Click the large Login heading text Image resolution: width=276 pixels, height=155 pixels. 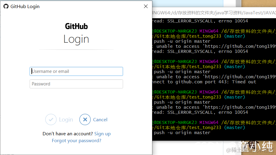76,39
